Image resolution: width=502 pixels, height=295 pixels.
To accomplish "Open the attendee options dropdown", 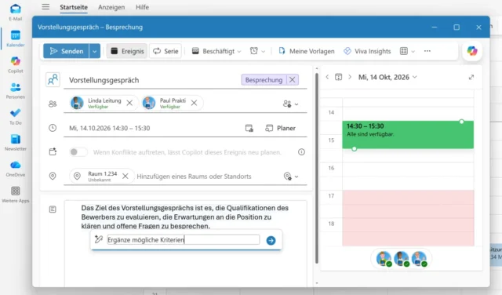I will tap(291, 104).
